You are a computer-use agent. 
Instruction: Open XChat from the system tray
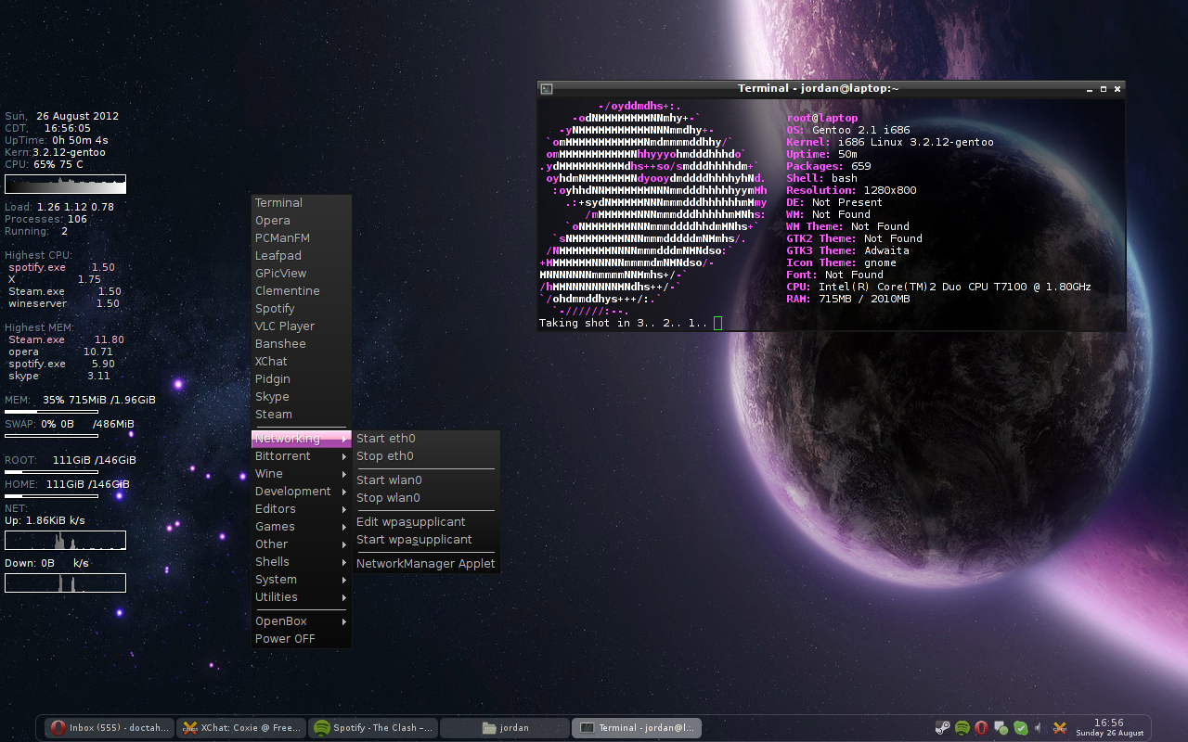click(1060, 728)
